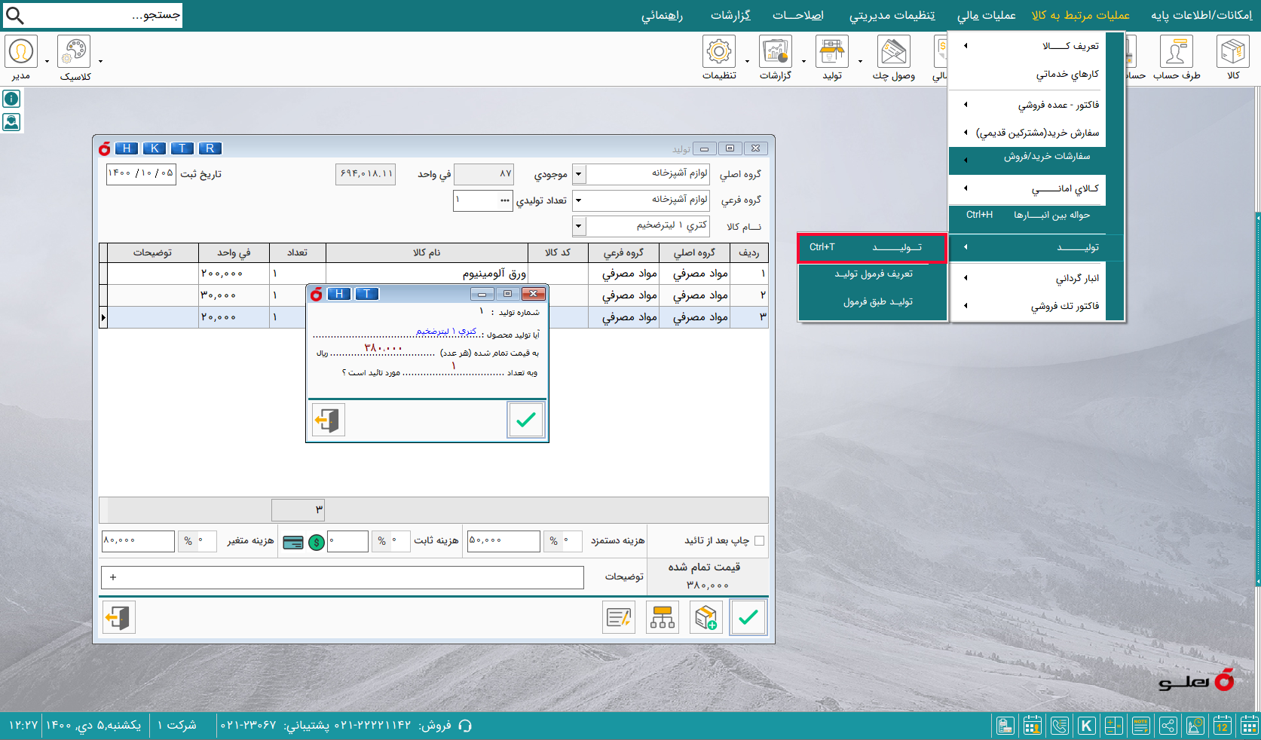Image resolution: width=1261 pixels, height=740 pixels.
Task: Enable the 'چاپ بعد از تائید' checkbox
Action: 759,540
